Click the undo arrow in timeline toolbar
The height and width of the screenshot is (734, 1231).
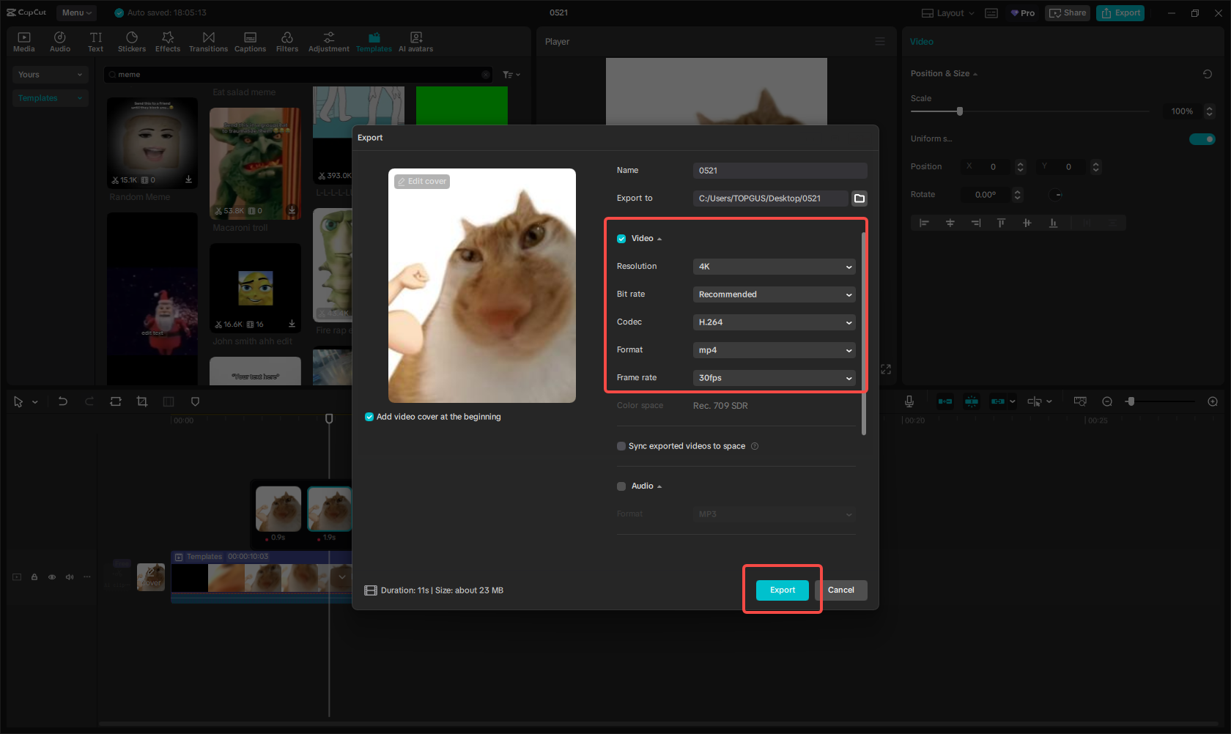pyautogui.click(x=63, y=401)
